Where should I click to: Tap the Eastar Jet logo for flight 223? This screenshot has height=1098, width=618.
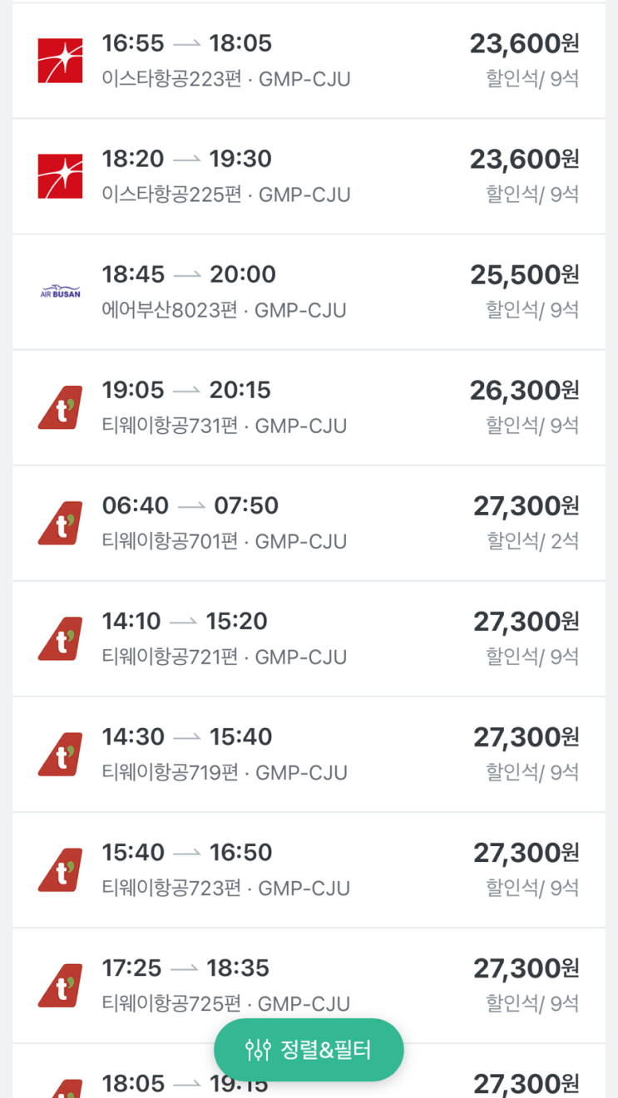[x=60, y=61]
